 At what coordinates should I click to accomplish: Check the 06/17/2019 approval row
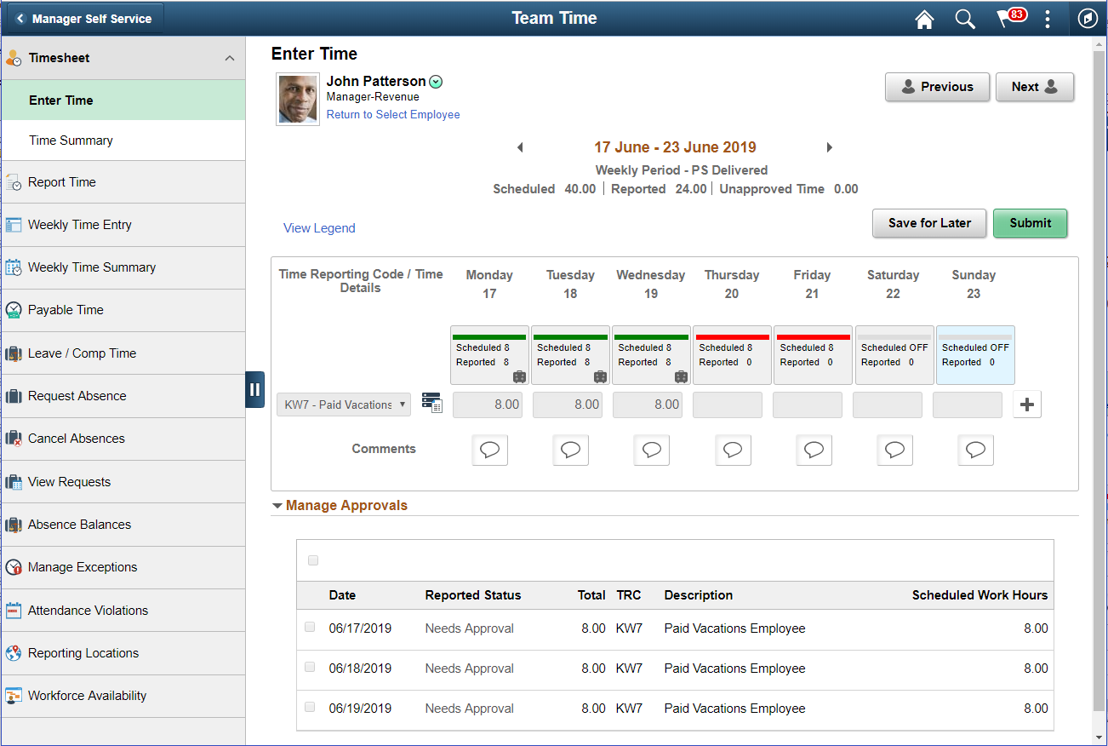pos(310,627)
